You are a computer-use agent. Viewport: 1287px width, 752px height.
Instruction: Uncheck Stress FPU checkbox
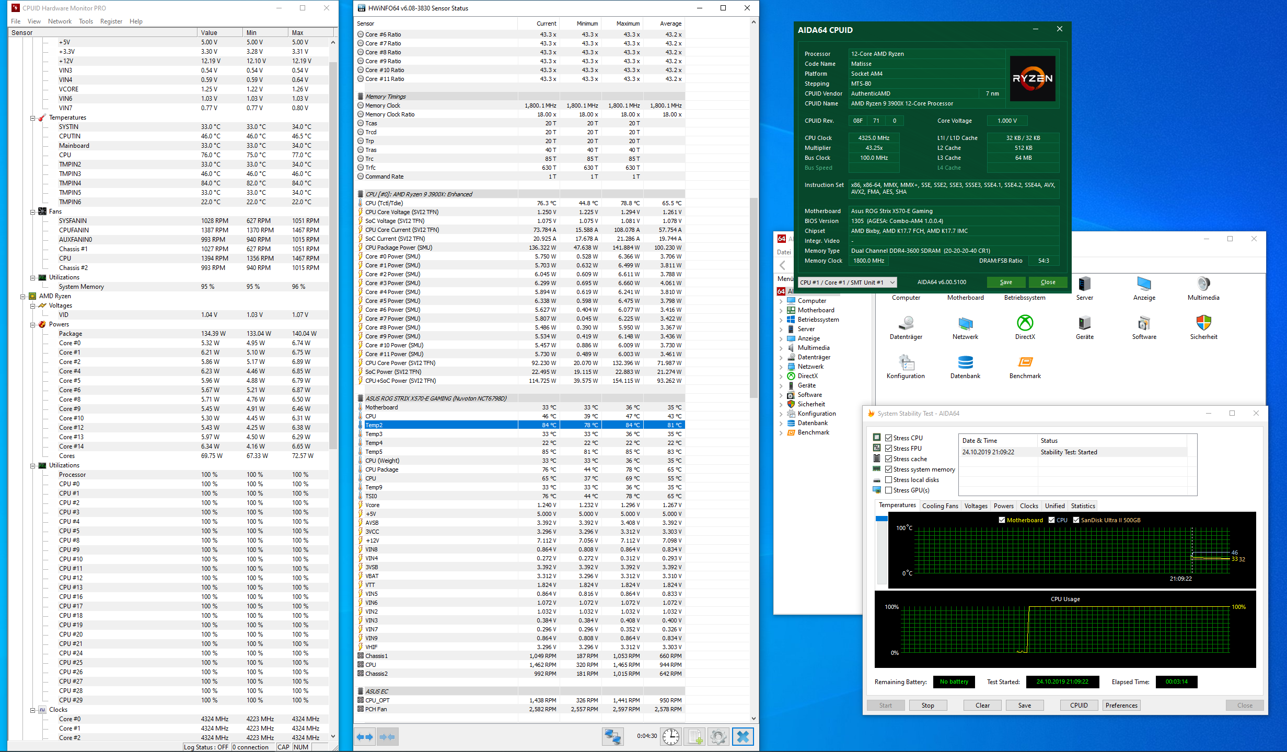(888, 448)
